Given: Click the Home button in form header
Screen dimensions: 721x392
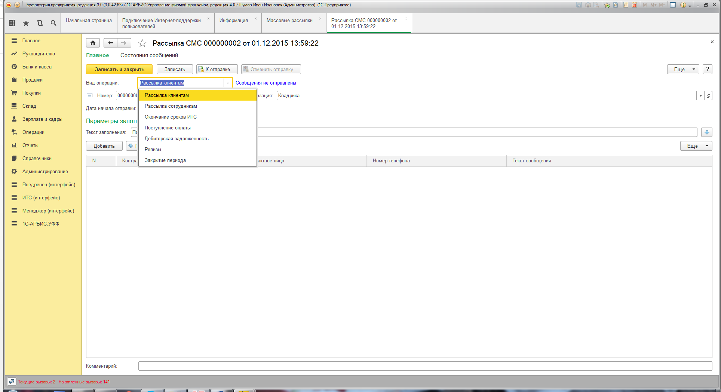Looking at the screenshot, I should tap(93, 43).
